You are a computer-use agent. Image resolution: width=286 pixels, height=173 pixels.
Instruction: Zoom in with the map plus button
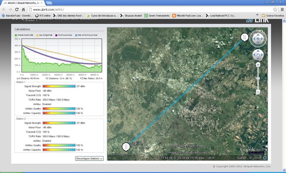tap(258, 65)
